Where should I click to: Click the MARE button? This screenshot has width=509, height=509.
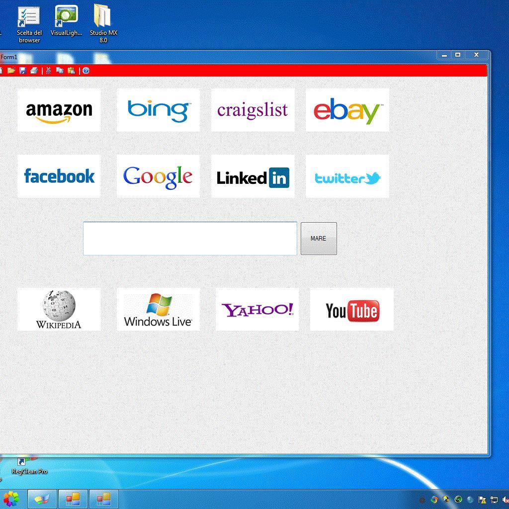(x=319, y=239)
